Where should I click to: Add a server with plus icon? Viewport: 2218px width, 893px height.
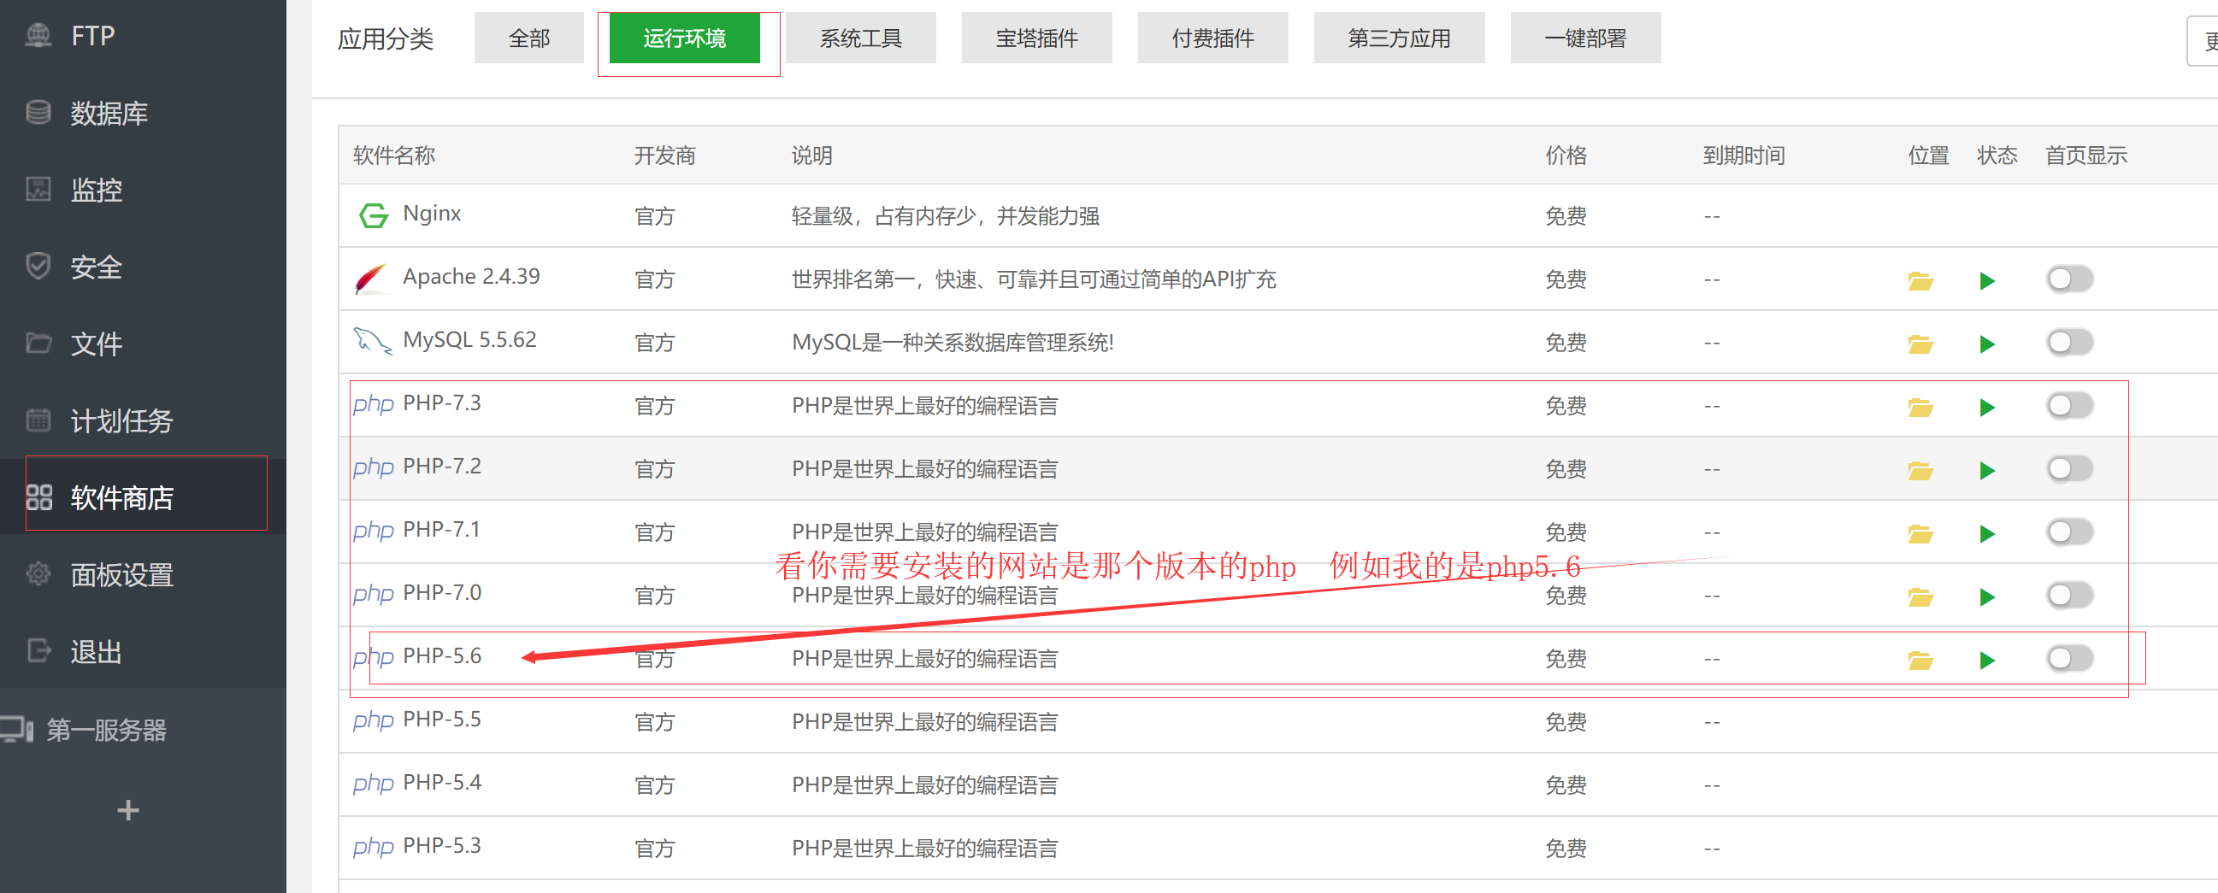point(128,809)
